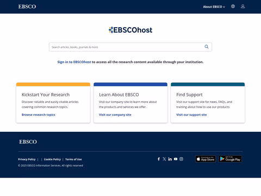The height and width of the screenshot is (196, 261).
Task: Select the Find Support heading
Action: tap(189, 95)
